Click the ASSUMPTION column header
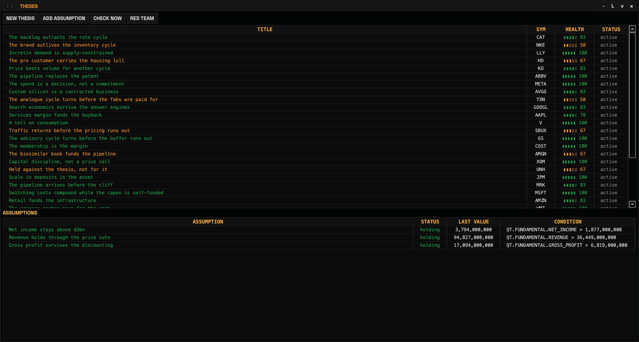This screenshot has height=342, width=639. [208, 222]
